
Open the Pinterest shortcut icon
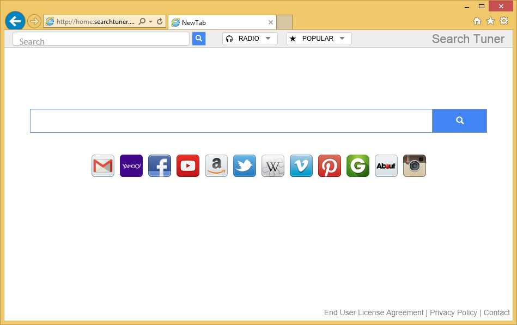click(330, 166)
